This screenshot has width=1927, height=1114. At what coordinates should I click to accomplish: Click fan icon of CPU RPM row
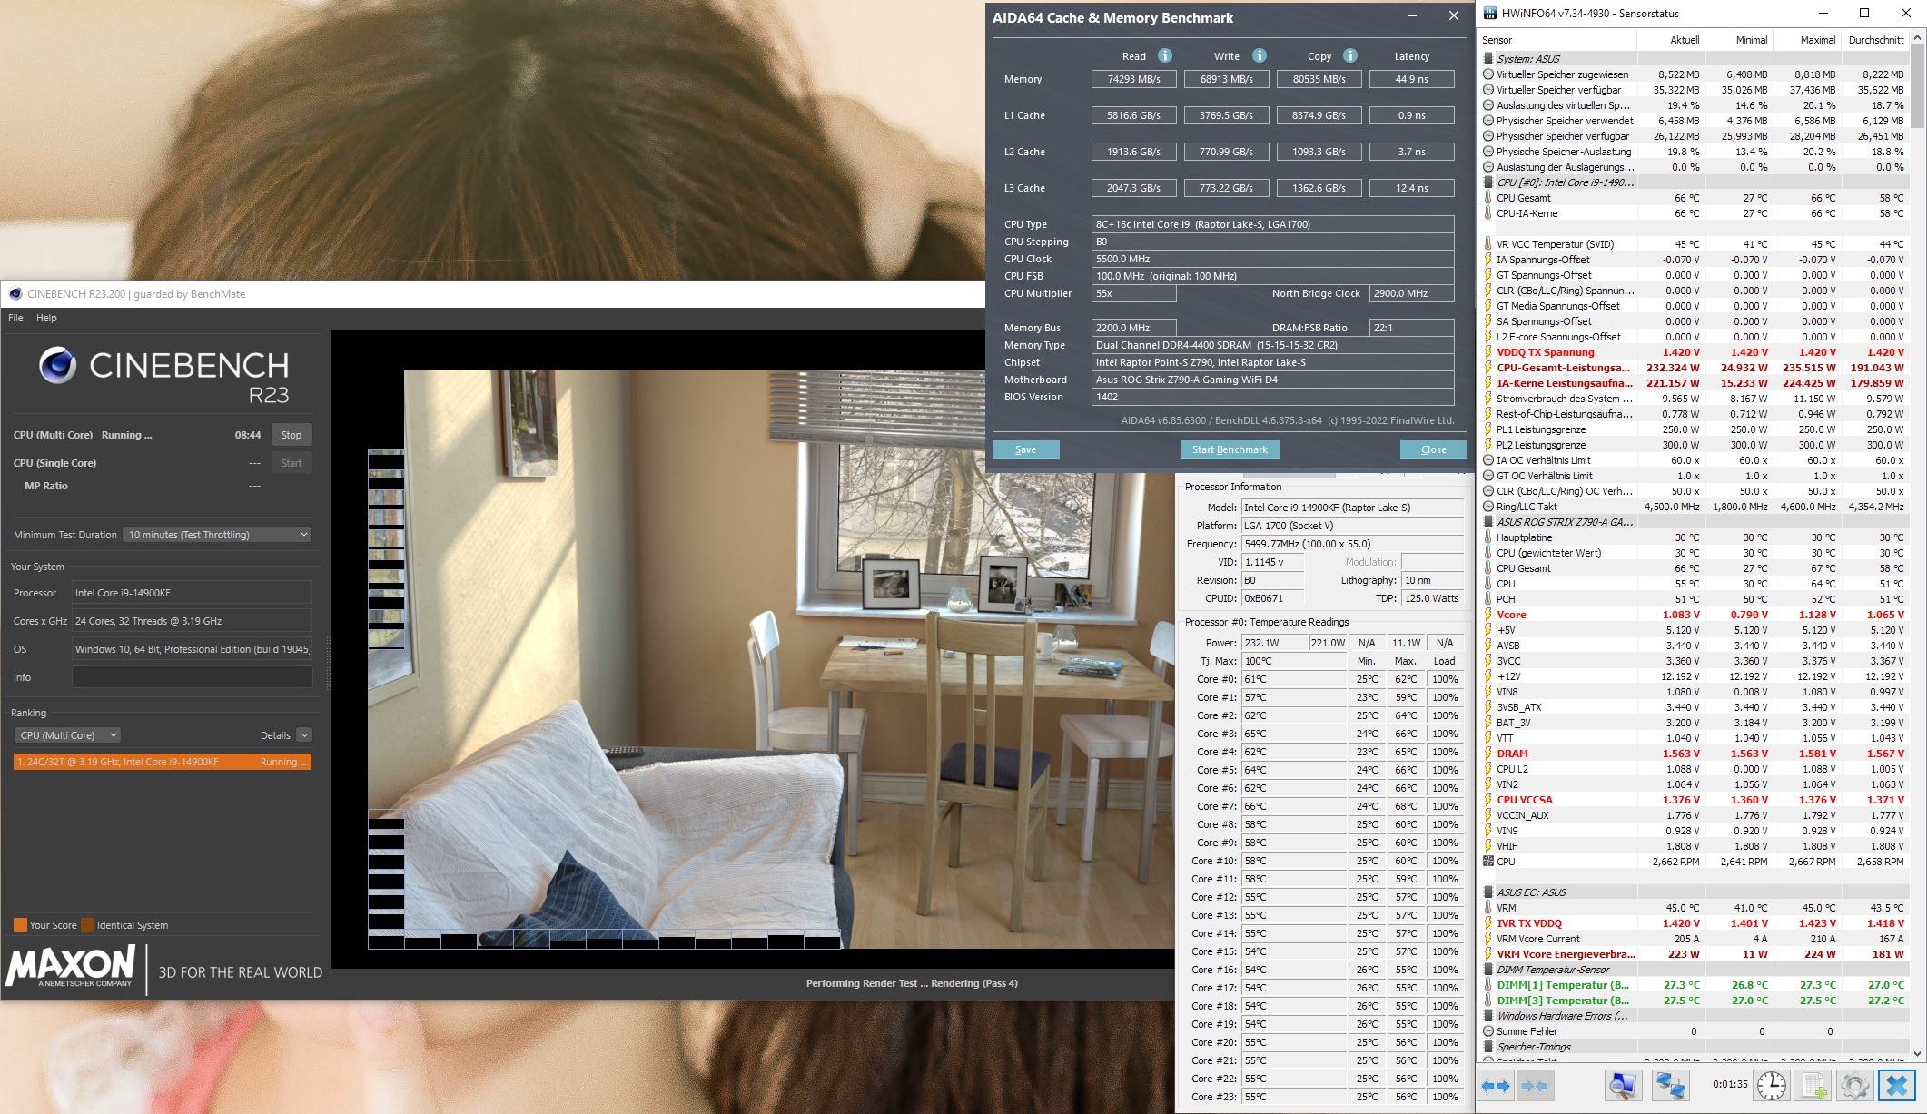[1487, 862]
